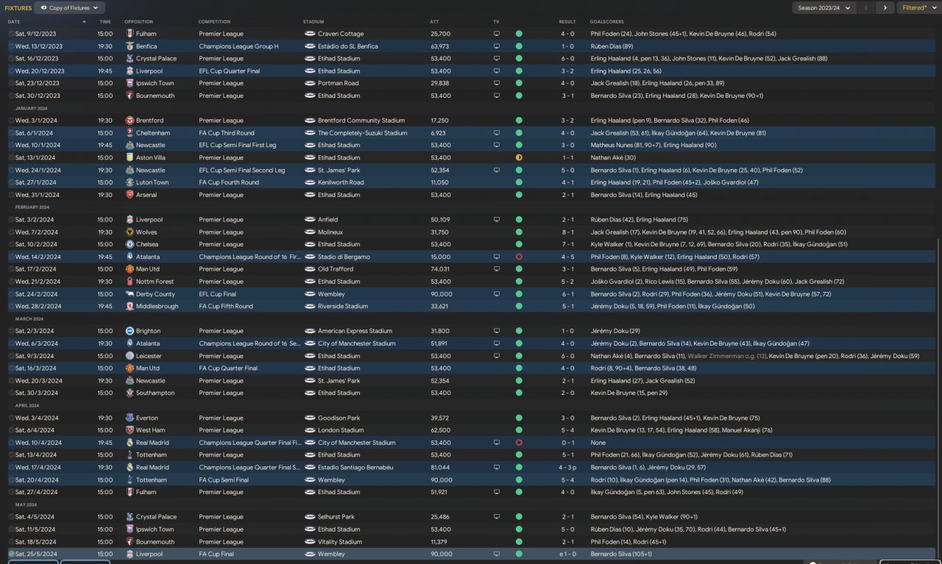Click the Cheltenham club badge
The width and height of the screenshot is (942, 564).
pyautogui.click(x=130, y=133)
